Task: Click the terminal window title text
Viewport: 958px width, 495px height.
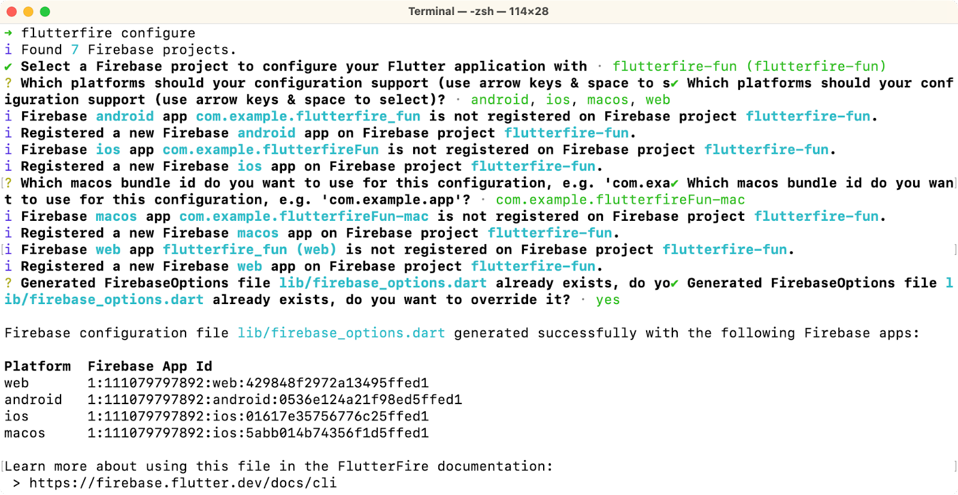Action: click(x=478, y=11)
